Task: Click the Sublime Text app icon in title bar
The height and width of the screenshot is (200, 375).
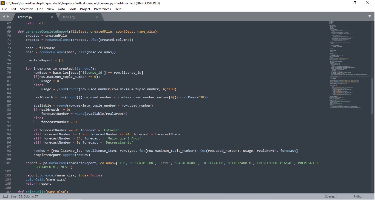Action: (3, 3)
